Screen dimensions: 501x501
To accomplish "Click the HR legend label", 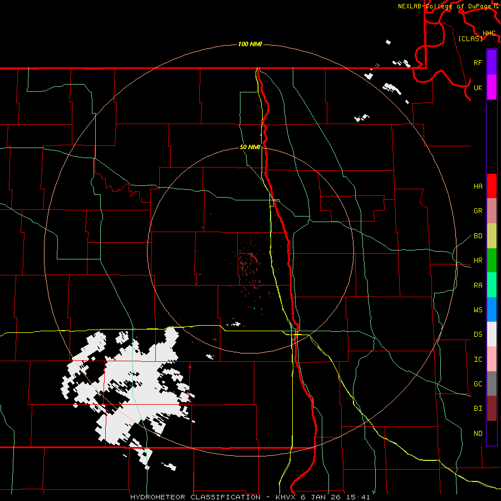I will click(478, 261).
